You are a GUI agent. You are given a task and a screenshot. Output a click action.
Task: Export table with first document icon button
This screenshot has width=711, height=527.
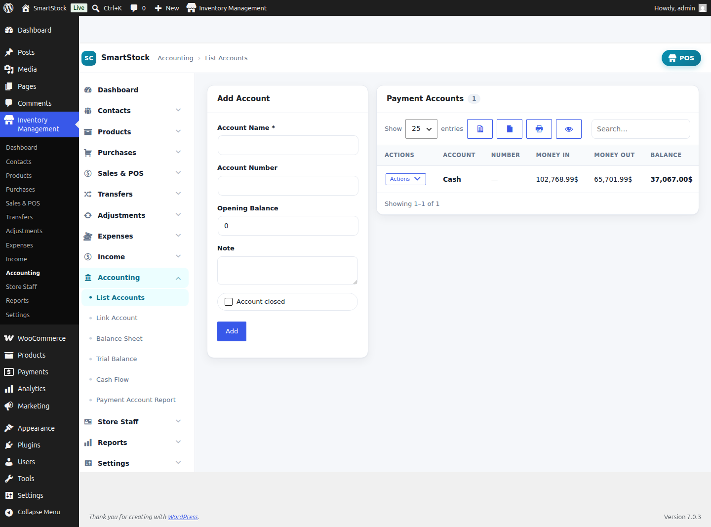click(480, 129)
